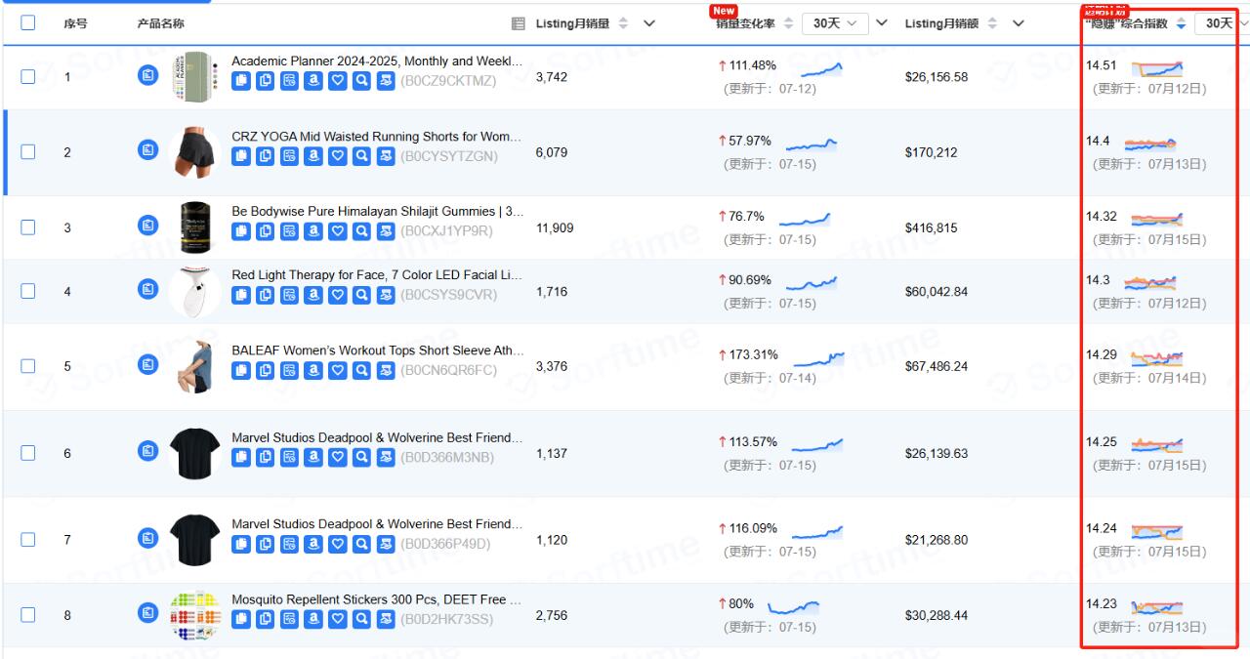Viewport: 1250px width, 659px height.
Task: Sort by Listing月销量 using sort arrows
Action: pos(624,23)
